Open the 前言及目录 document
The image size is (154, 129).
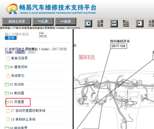click(x=19, y=58)
